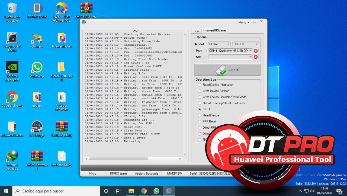
Task: Switch to the Expert tab
Action: 197,31
